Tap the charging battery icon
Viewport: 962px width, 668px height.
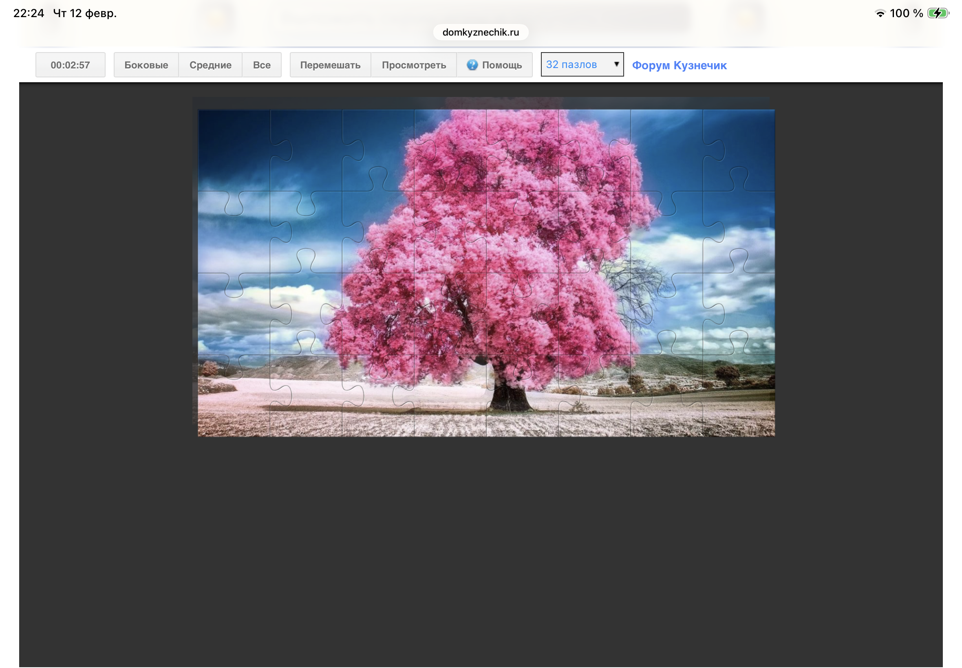(937, 13)
